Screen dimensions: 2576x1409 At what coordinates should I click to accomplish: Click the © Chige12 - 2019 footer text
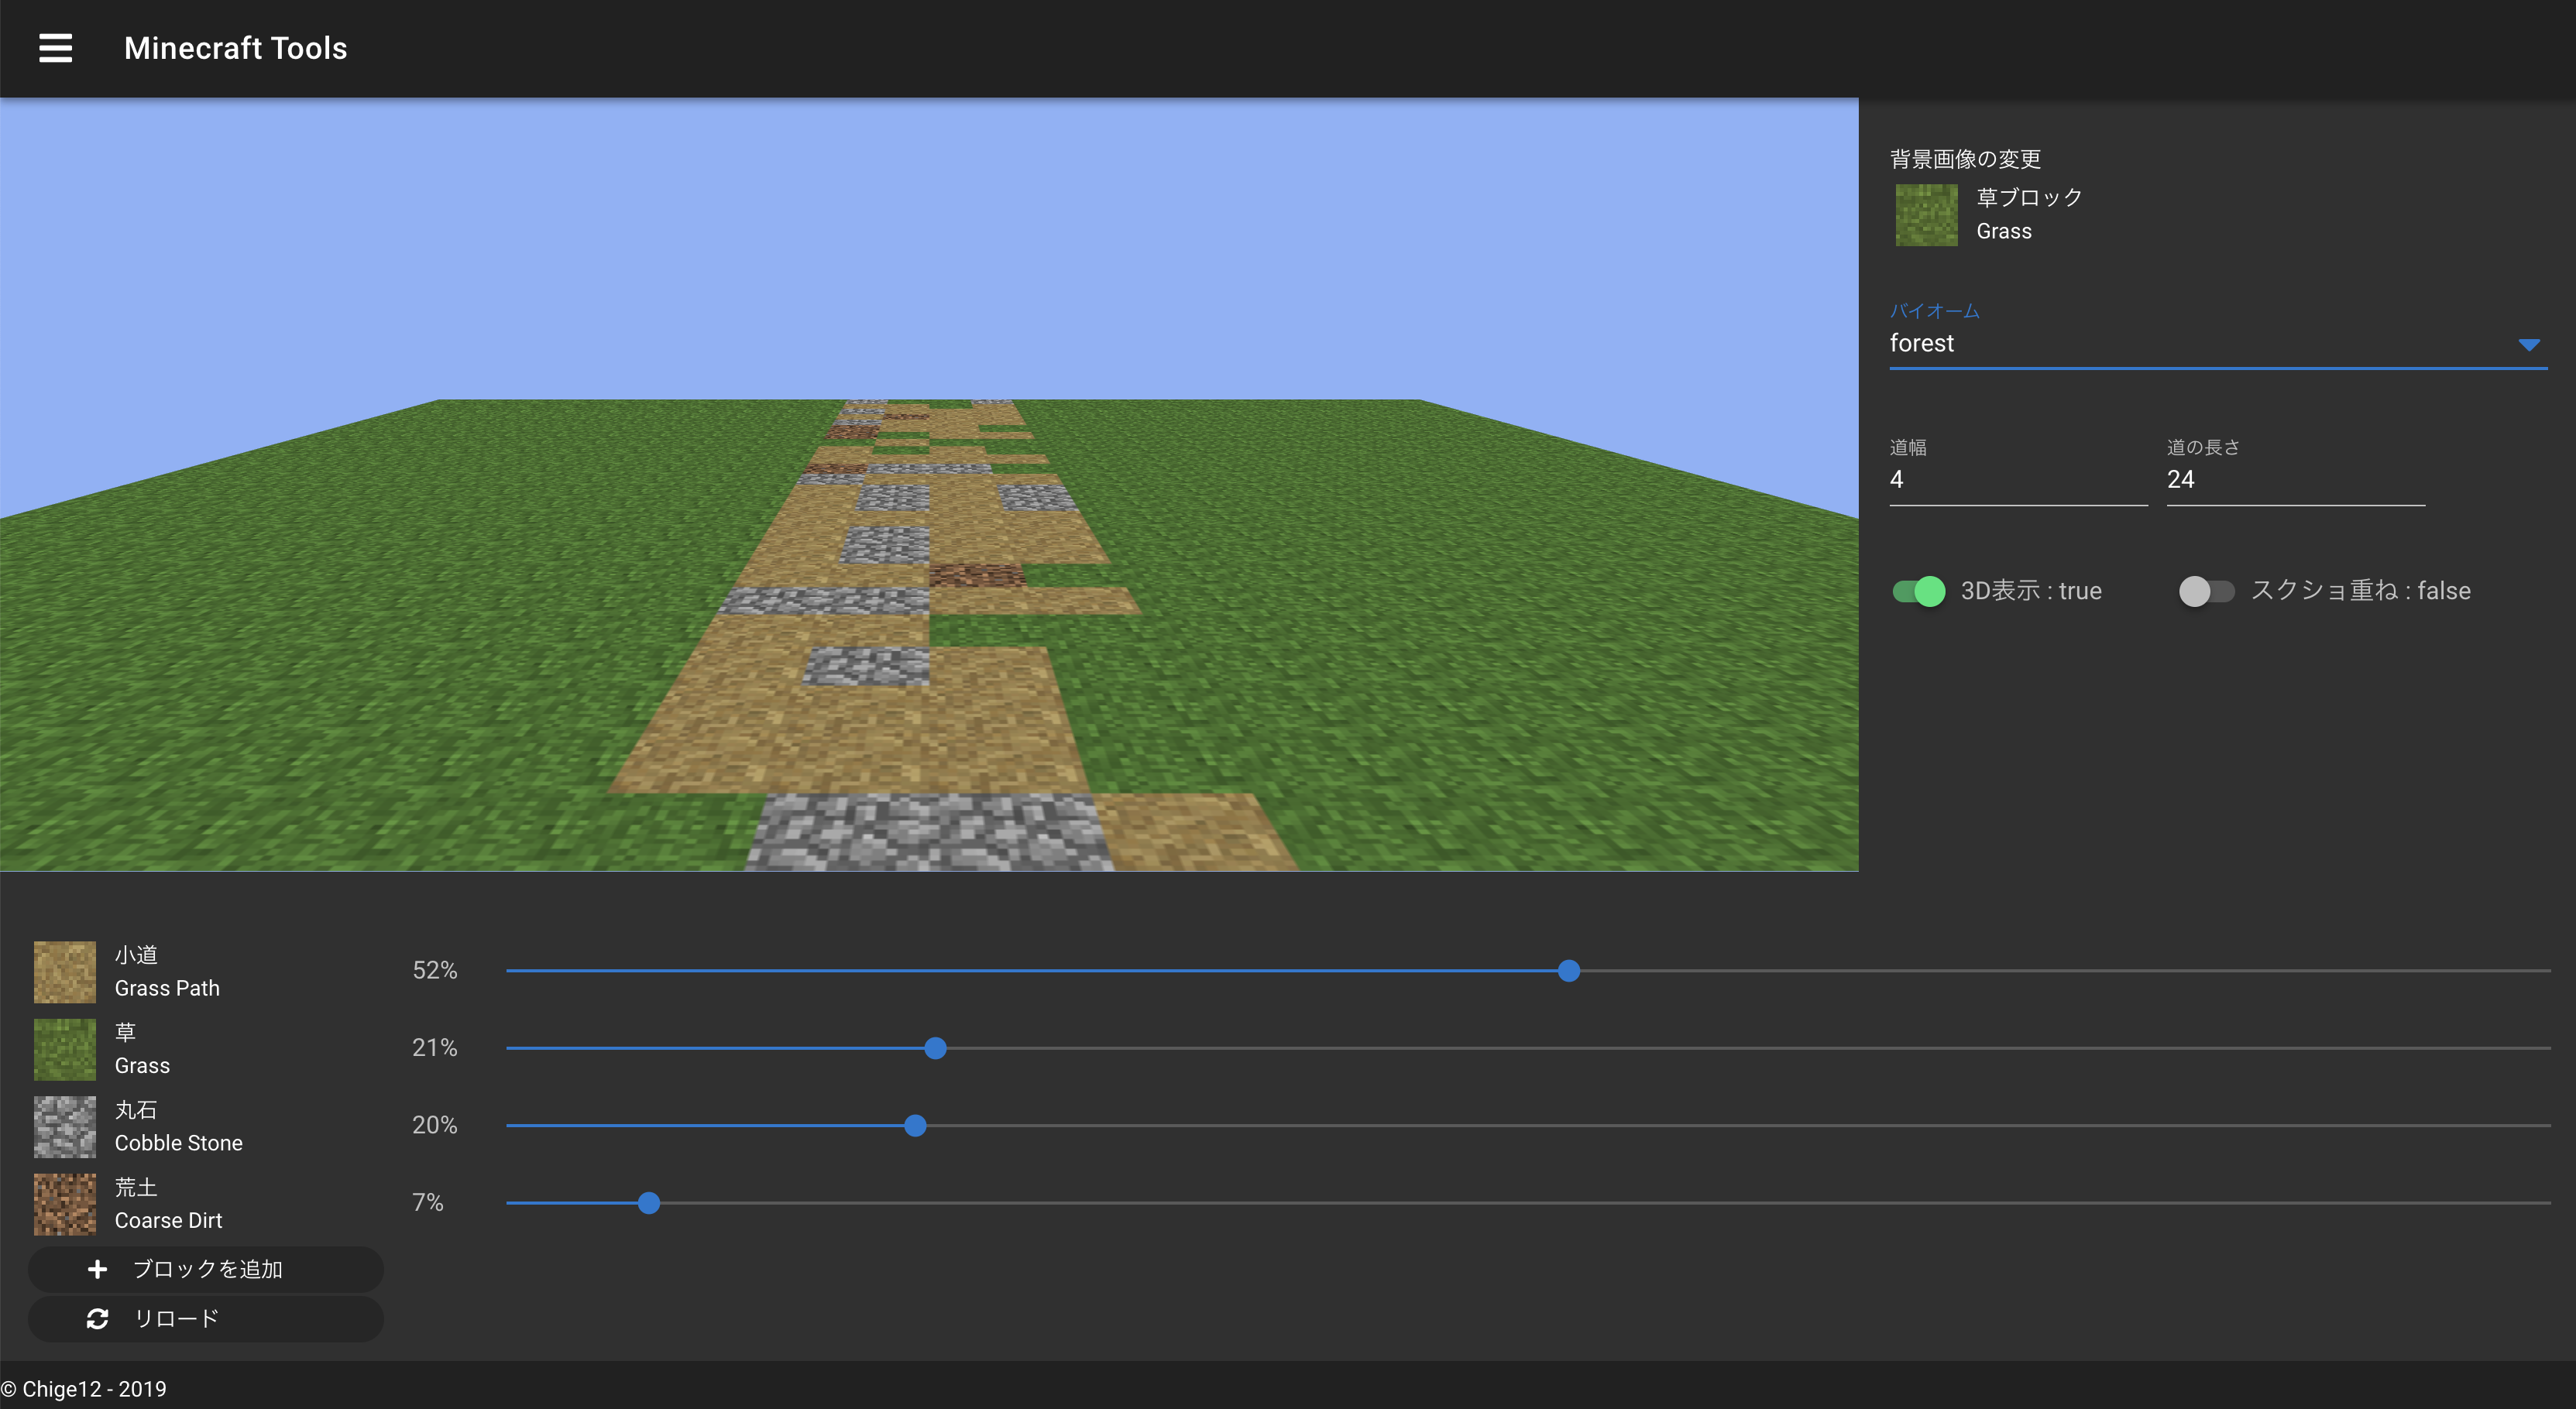coord(84,1389)
